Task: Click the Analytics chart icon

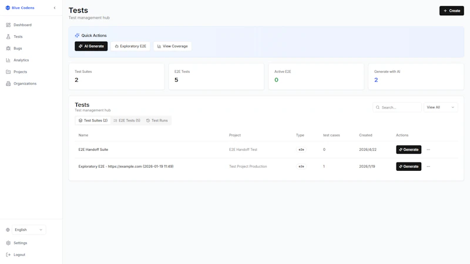Action: [8, 60]
